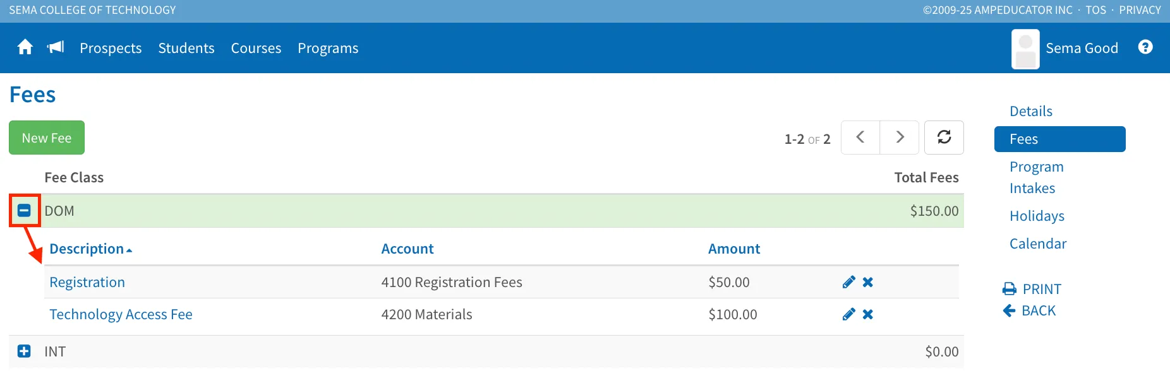Viewport: 1170px width, 376px height.
Task: Switch to the Details sidebar tab
Action: (1031, 111)
